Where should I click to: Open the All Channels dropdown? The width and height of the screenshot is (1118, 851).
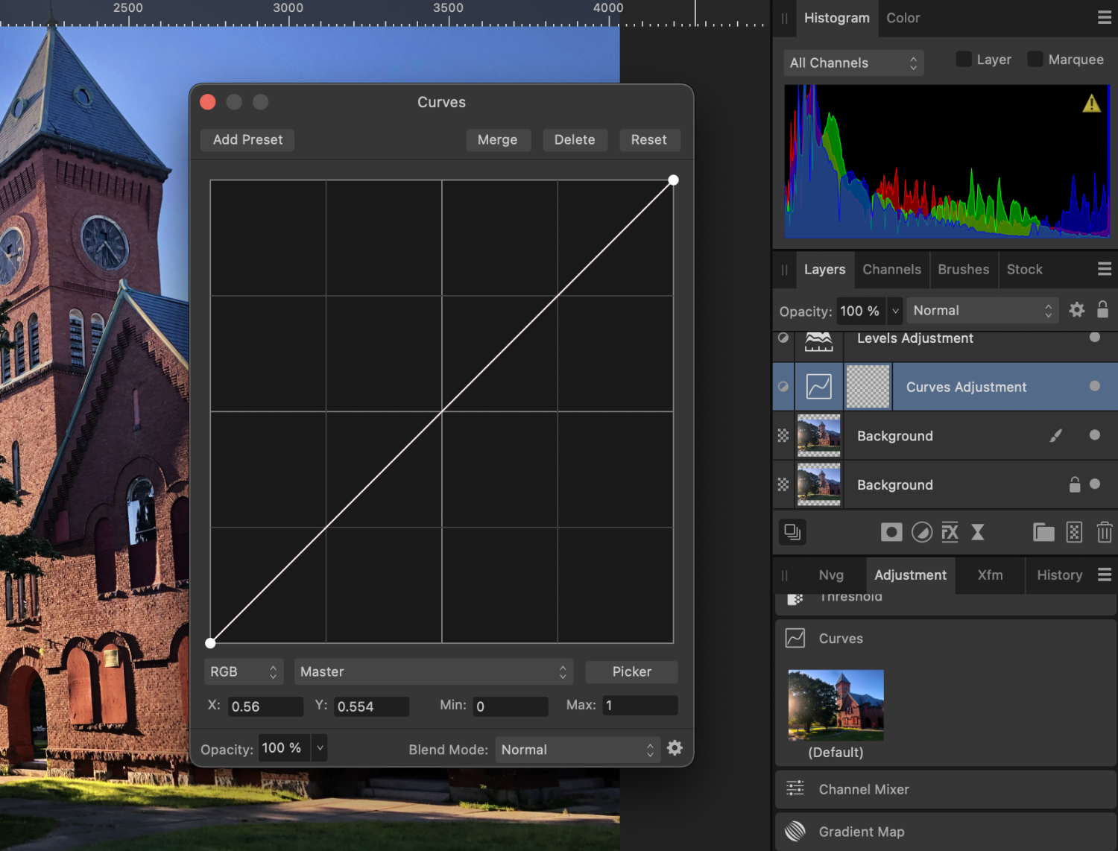853,63
